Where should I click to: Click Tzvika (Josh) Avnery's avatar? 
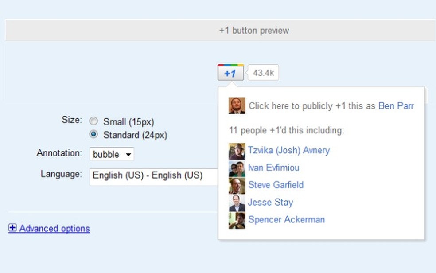(x=237, y=151)
